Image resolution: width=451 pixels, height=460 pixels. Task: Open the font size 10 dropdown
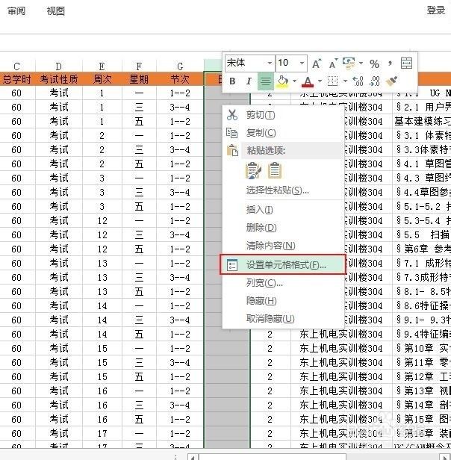click(302, 63)
